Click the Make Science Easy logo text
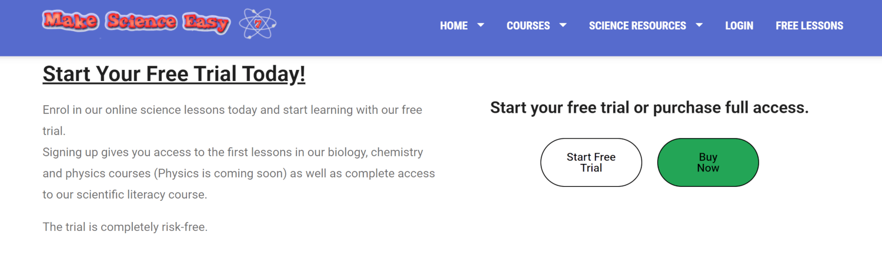 pyautogui.click(x=136, y=22)
